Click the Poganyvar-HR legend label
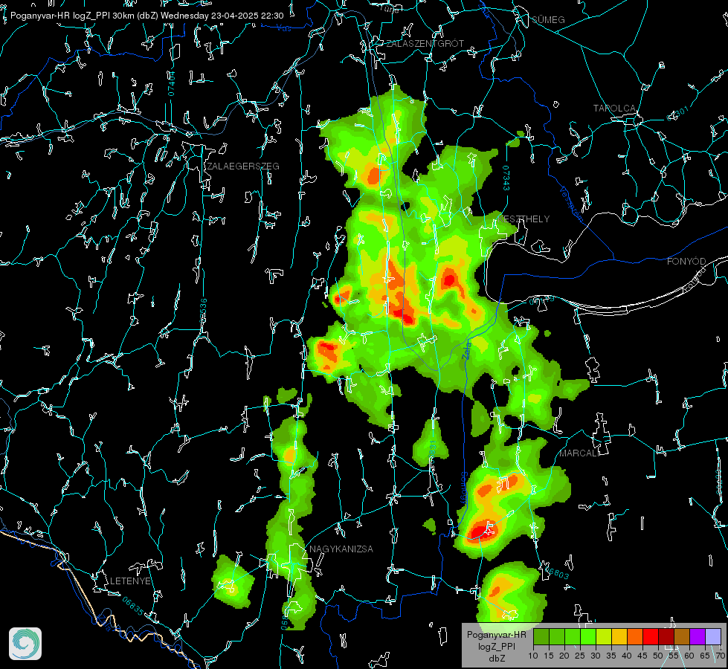Viewport: 728px width, 669px height. [496, 634]
